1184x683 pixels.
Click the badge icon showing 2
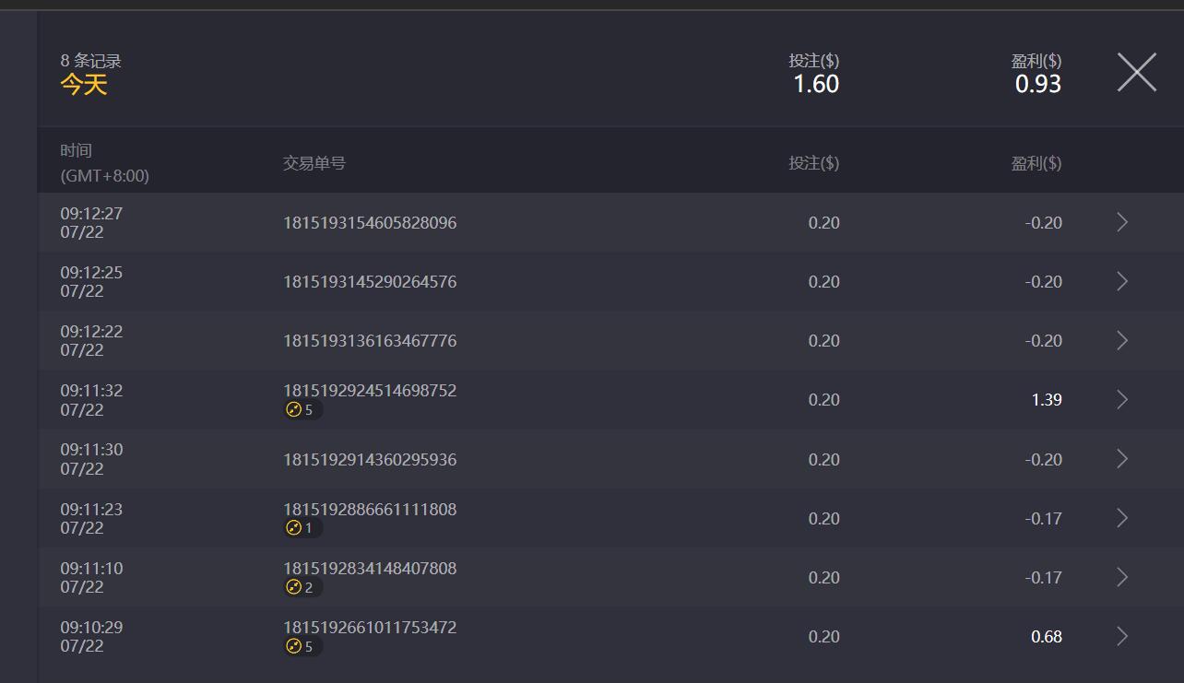[302, 587]
